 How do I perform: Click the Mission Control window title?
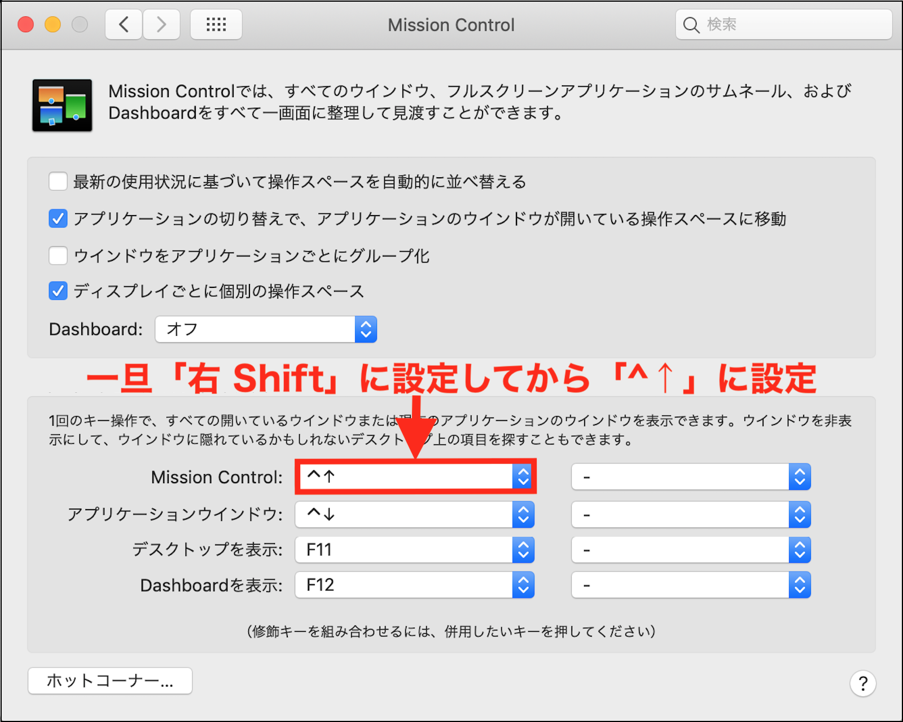451,25
